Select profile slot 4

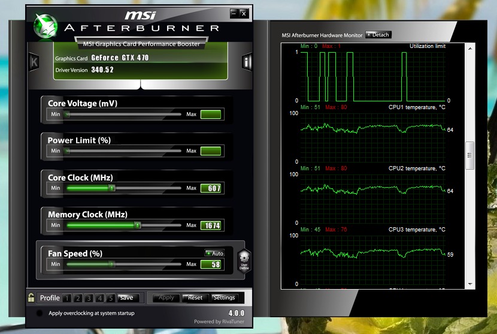[x=100, y=298]
